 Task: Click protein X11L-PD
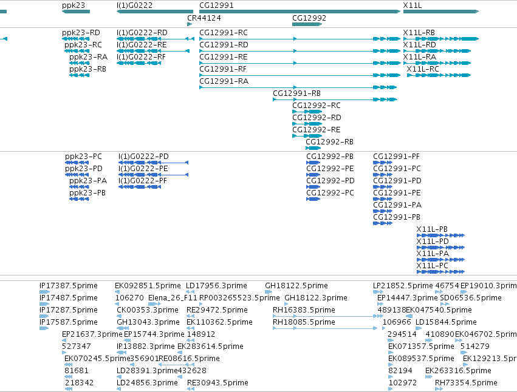pyautogui.click(x=441, y=248)
